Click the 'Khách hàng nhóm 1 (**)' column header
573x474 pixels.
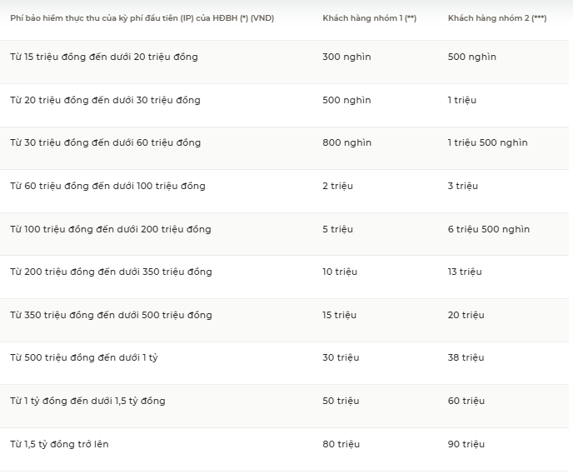click(369, 17)
